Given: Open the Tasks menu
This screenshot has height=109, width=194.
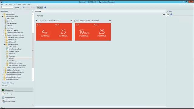Looking at the screenshot, I should 19,5.
